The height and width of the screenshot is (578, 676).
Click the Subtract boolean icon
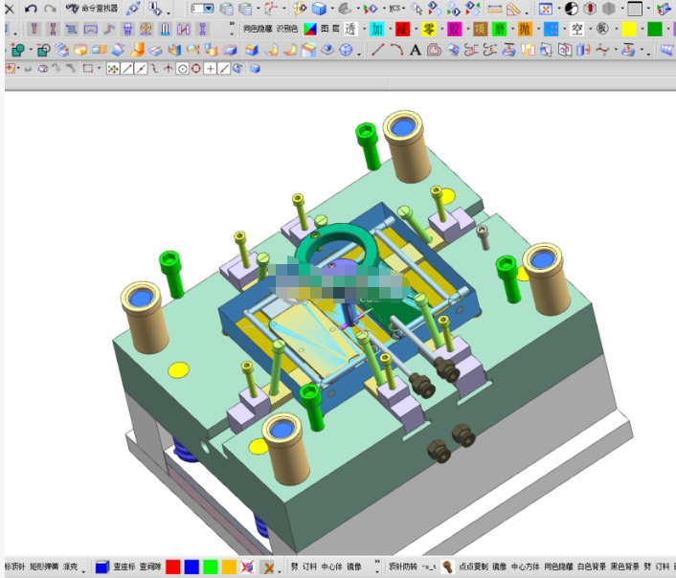coord(43,50)
